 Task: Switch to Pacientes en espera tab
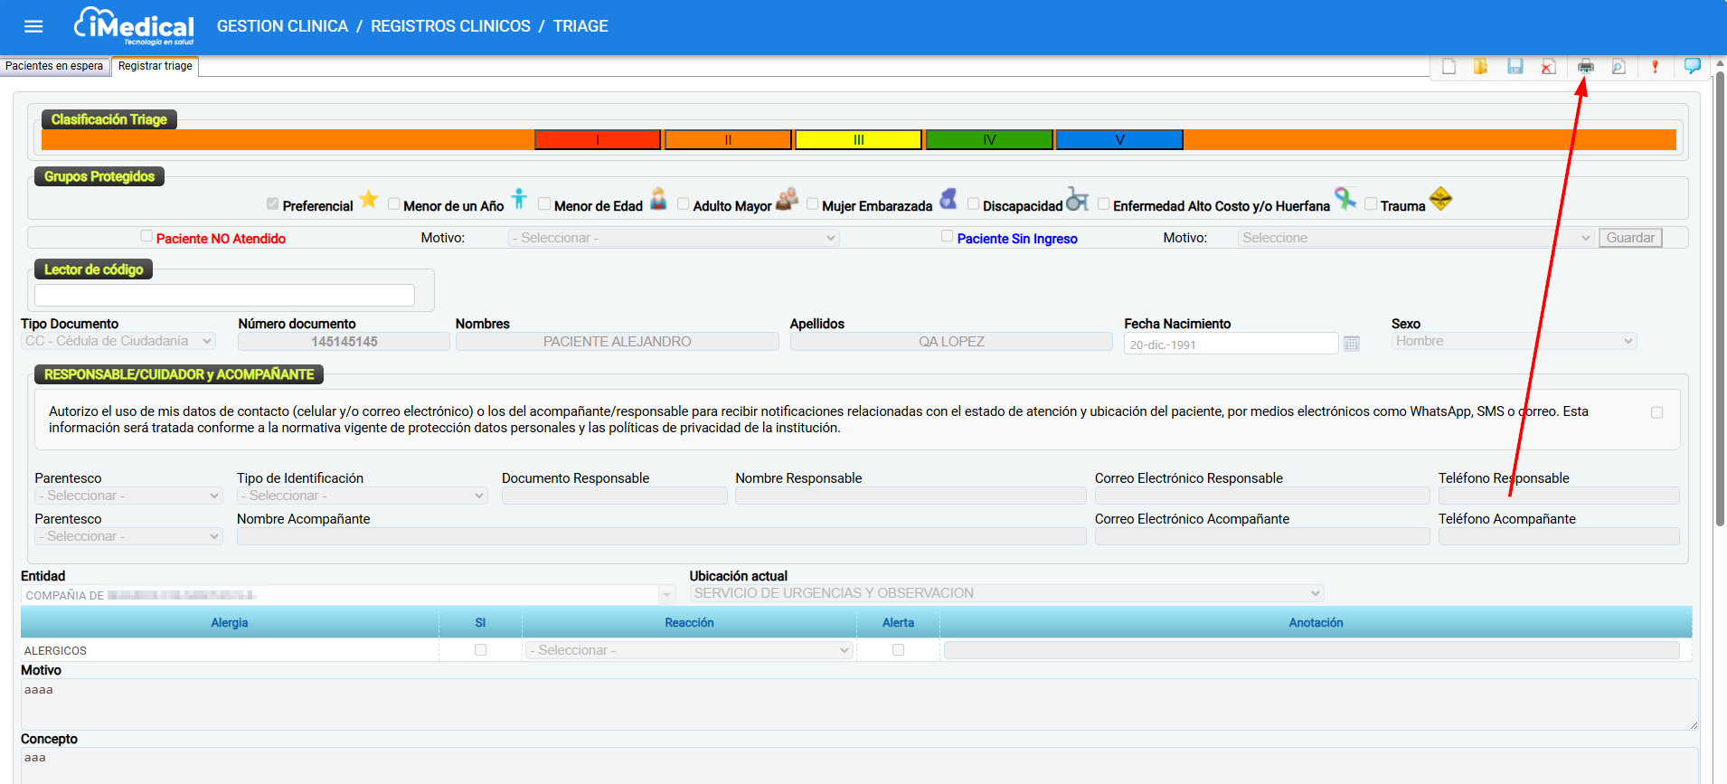click(x=54, y=66)
